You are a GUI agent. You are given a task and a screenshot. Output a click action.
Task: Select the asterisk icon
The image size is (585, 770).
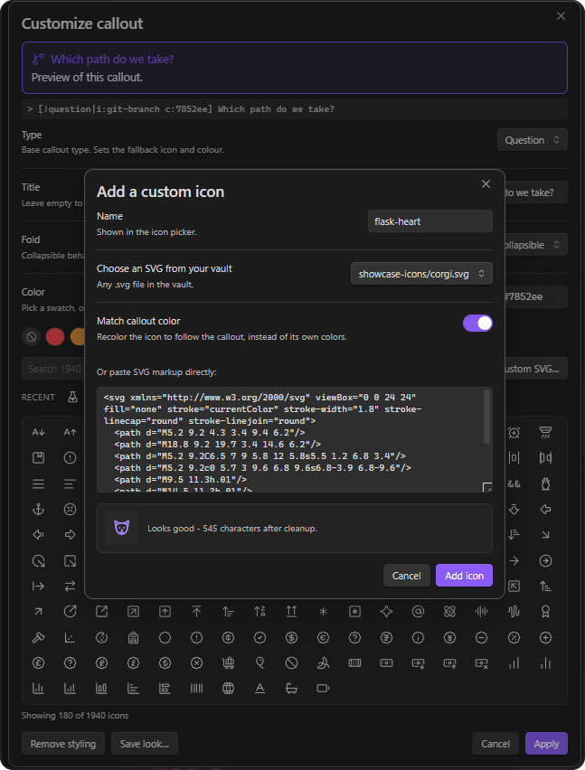(x=323, y=611)
